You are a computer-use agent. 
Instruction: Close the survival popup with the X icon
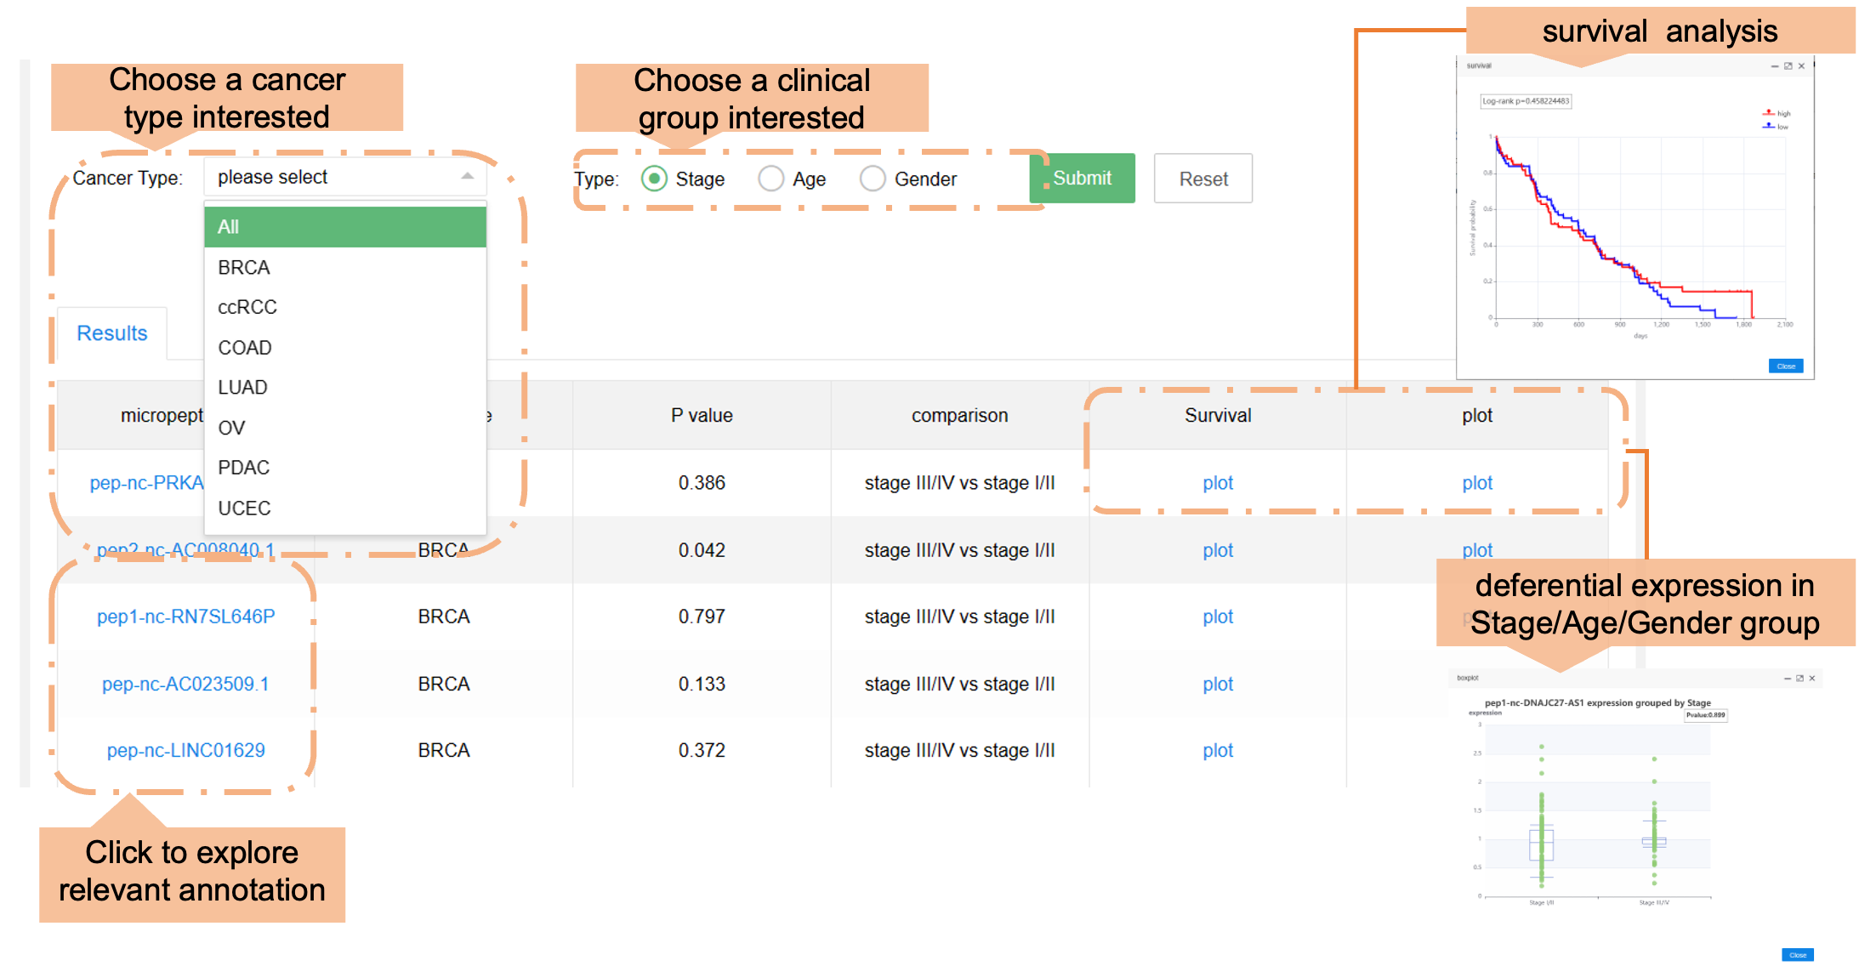pos(1801,66)
